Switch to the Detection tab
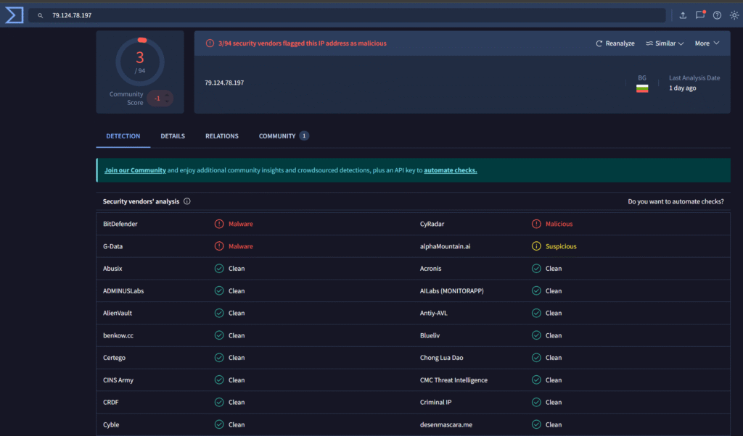 pyautogui.click(x=123, y=136)
